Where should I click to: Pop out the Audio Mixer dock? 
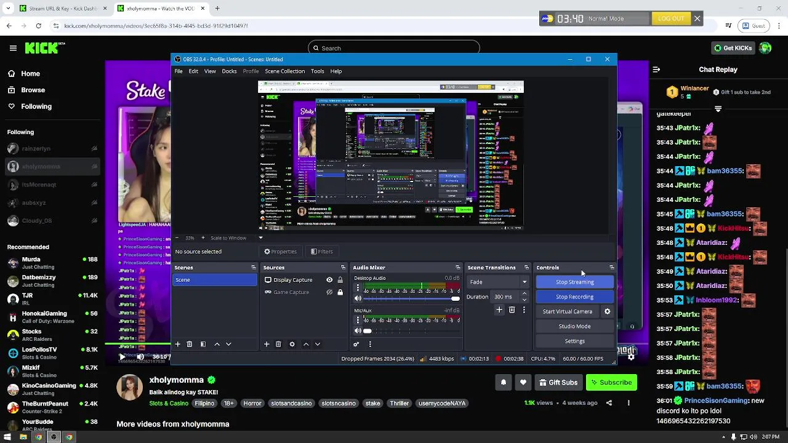458,268
